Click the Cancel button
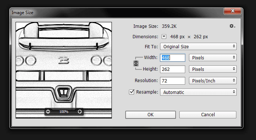 coord(208,115)
